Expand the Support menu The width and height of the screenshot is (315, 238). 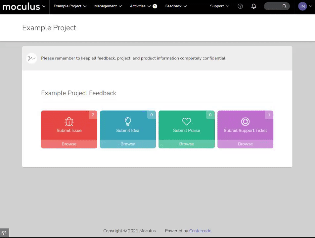pos(219,6)
